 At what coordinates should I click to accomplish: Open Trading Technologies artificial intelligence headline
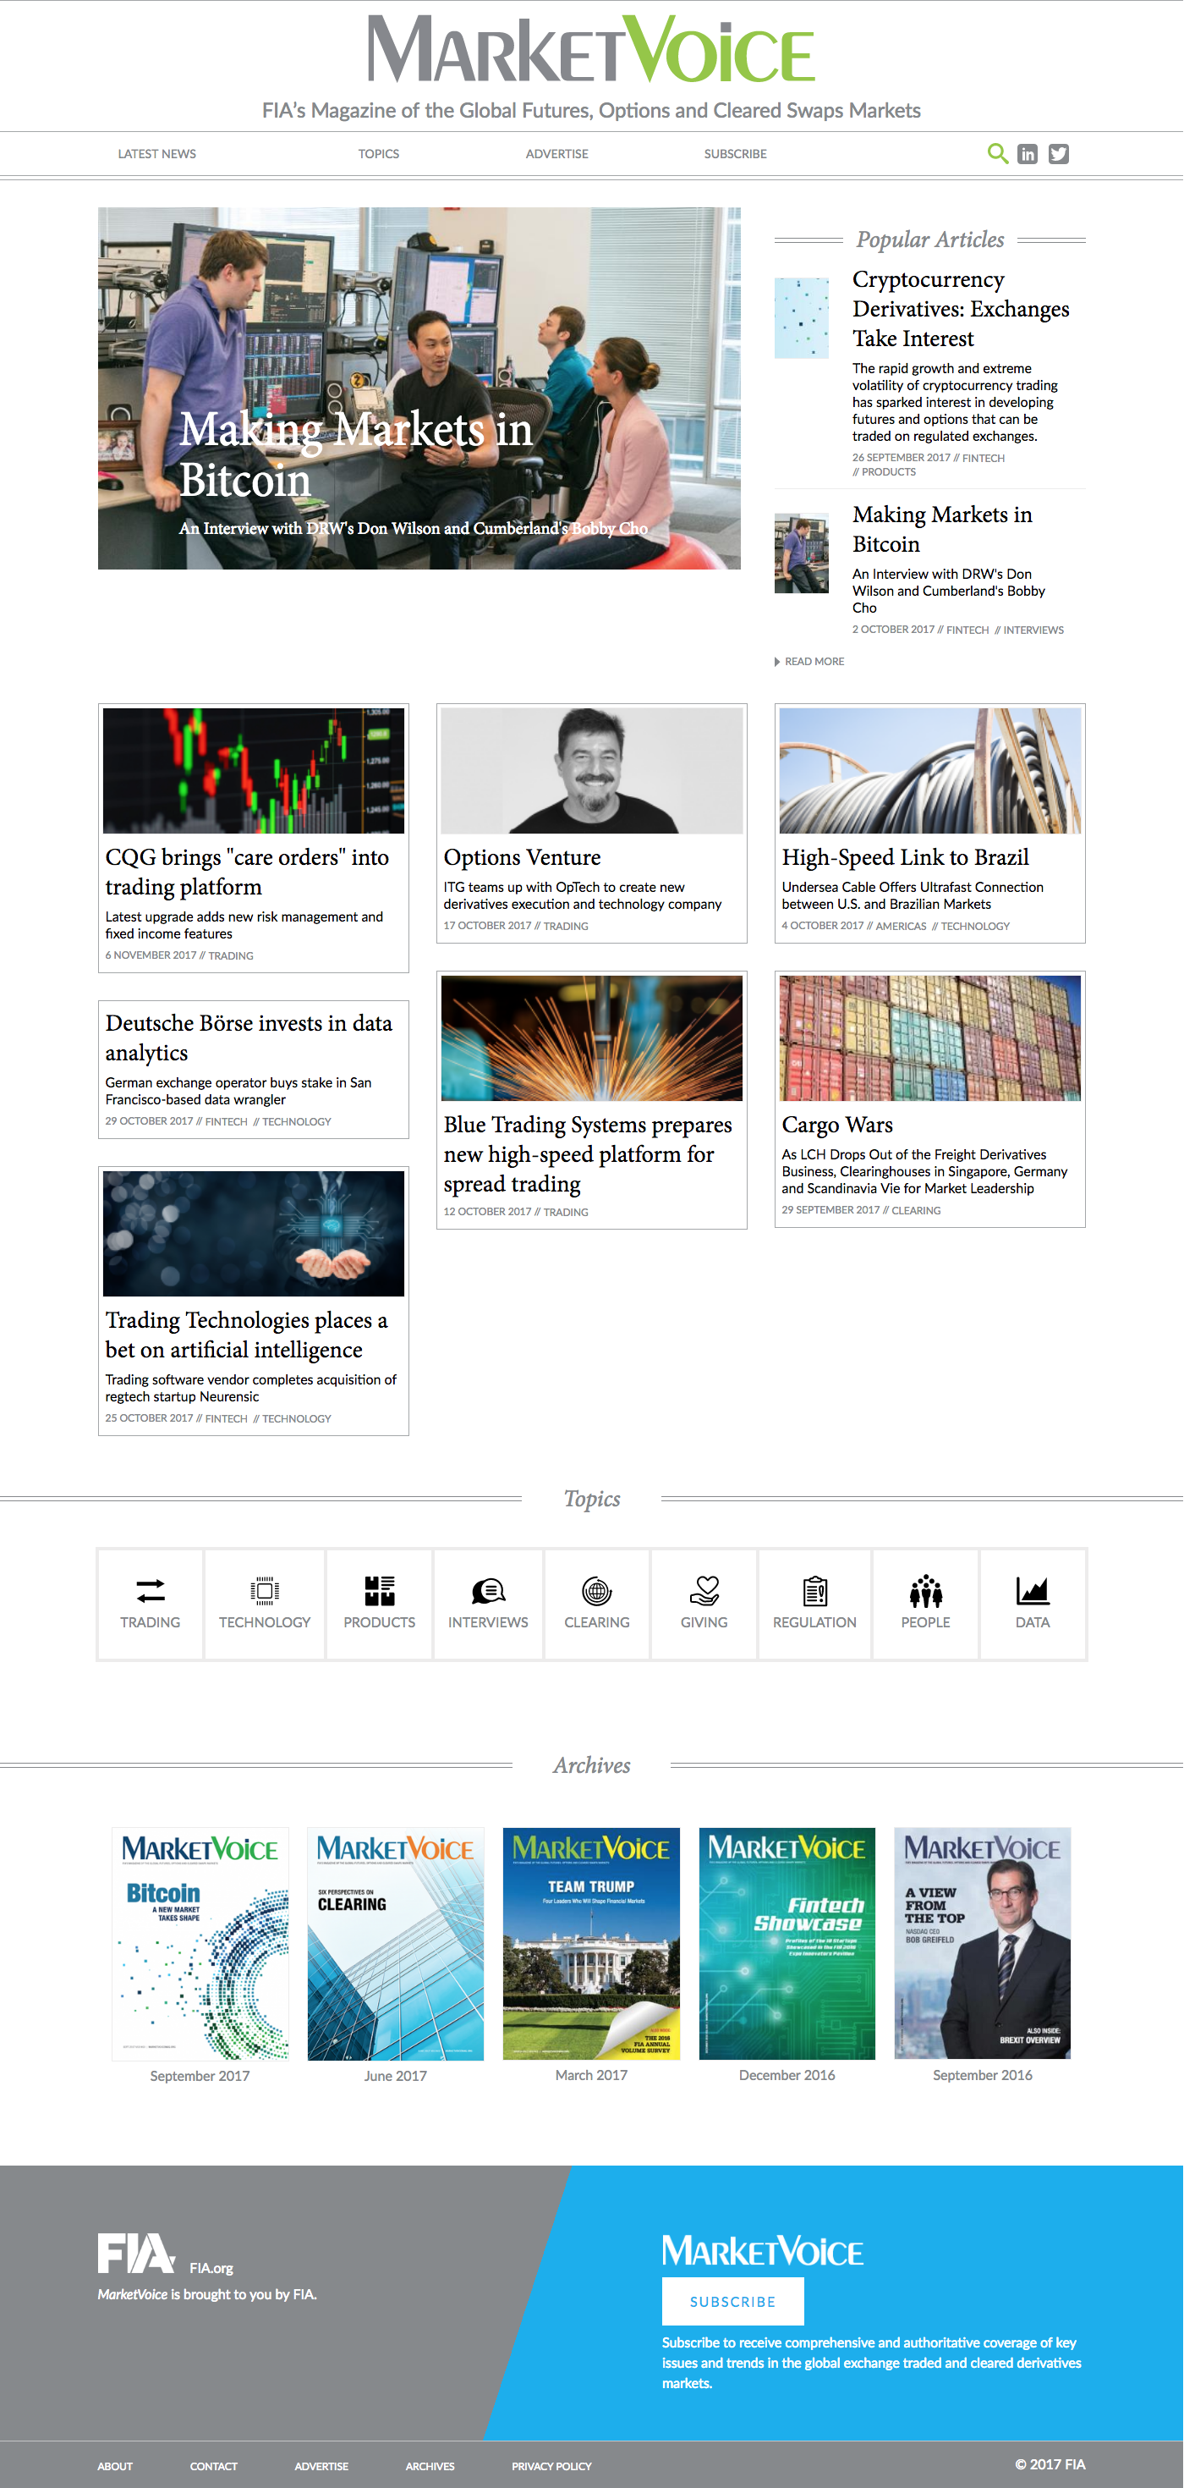coord(246,1335)
